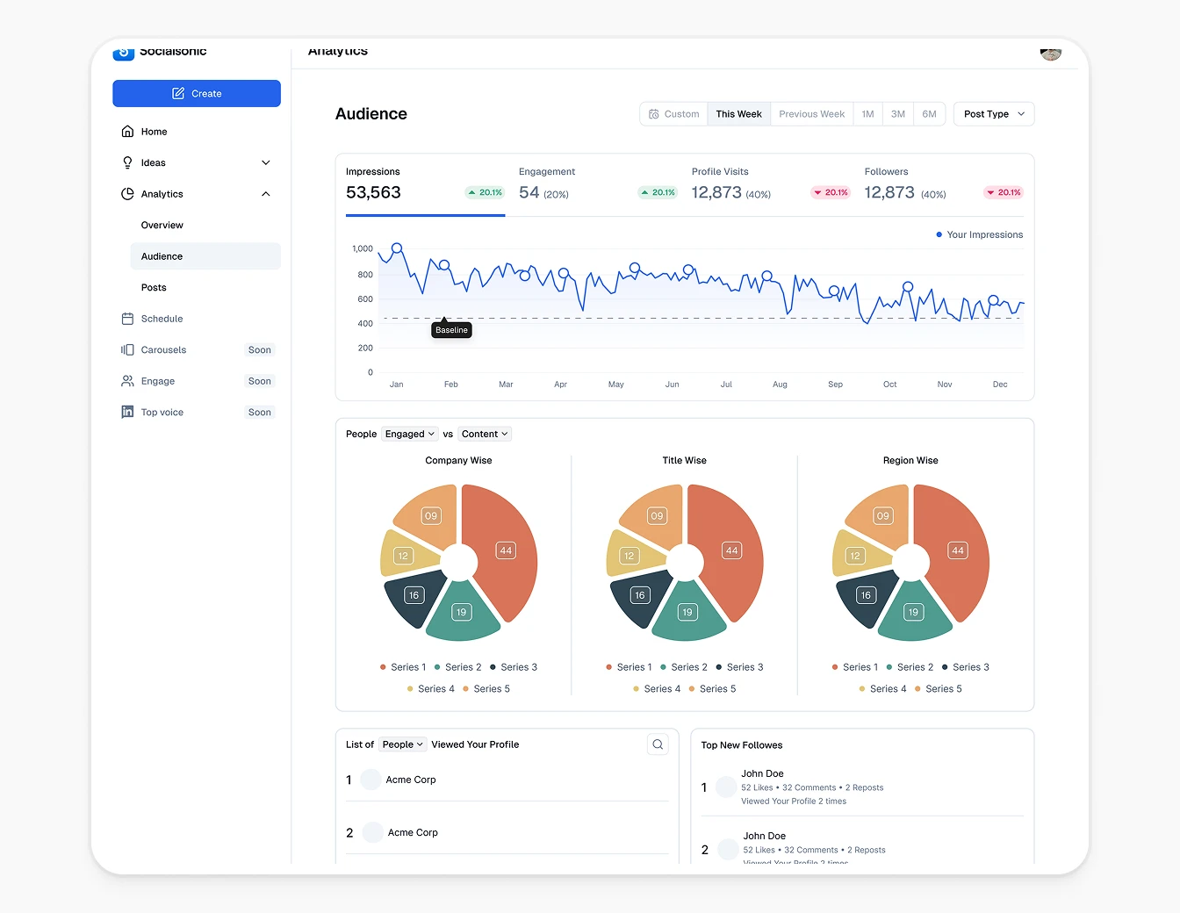This screenshot has height=913, width=1180.
Task: Click the Top voice LinkedIn icon
Action: tap(127, 412)
